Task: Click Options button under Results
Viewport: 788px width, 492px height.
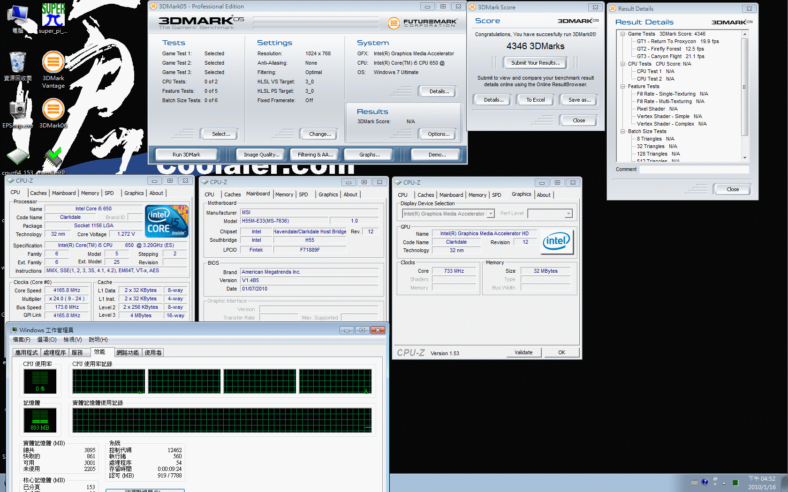Action: 439,134
